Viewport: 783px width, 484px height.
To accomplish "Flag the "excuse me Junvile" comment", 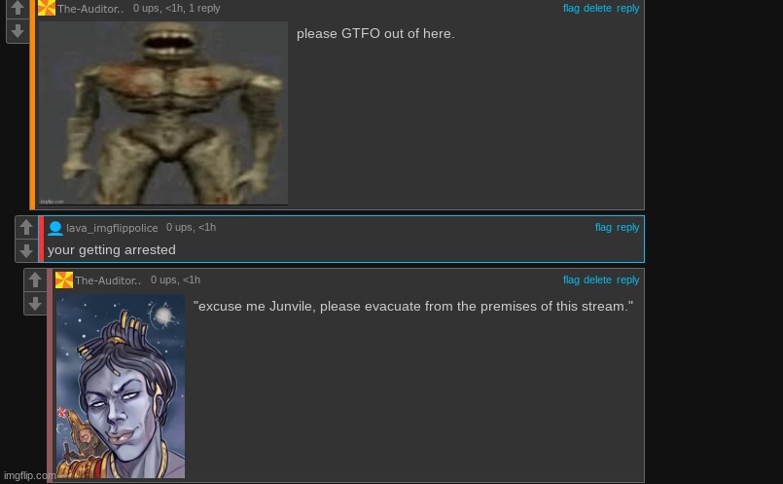I will pos(571,279).
